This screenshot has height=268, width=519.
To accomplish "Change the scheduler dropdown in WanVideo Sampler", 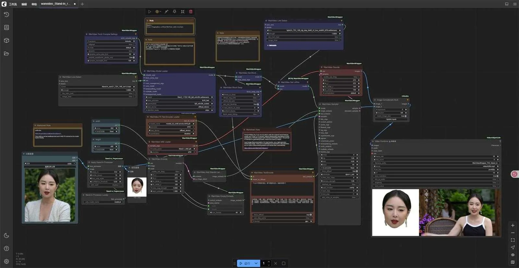I will [x=340, y=174].
